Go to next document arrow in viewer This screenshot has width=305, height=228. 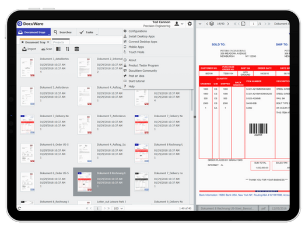[x=228, y=24]
